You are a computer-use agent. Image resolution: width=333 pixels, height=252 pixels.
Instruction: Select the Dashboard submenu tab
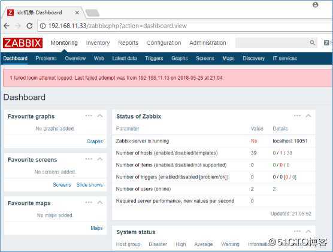[16, 59]
